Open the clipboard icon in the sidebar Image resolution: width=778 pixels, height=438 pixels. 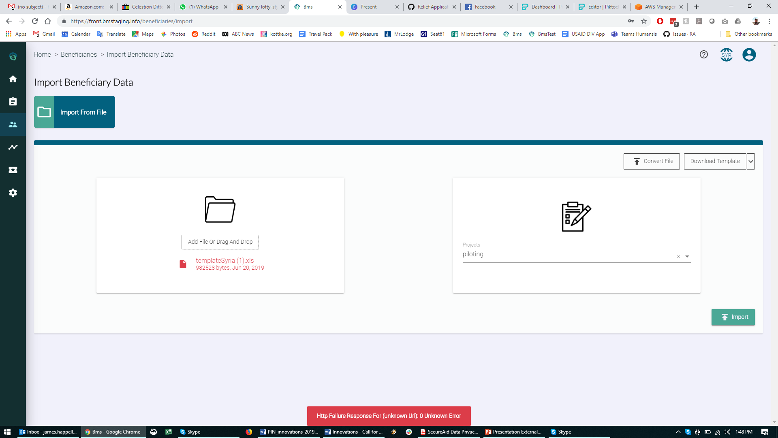[13, 102]
